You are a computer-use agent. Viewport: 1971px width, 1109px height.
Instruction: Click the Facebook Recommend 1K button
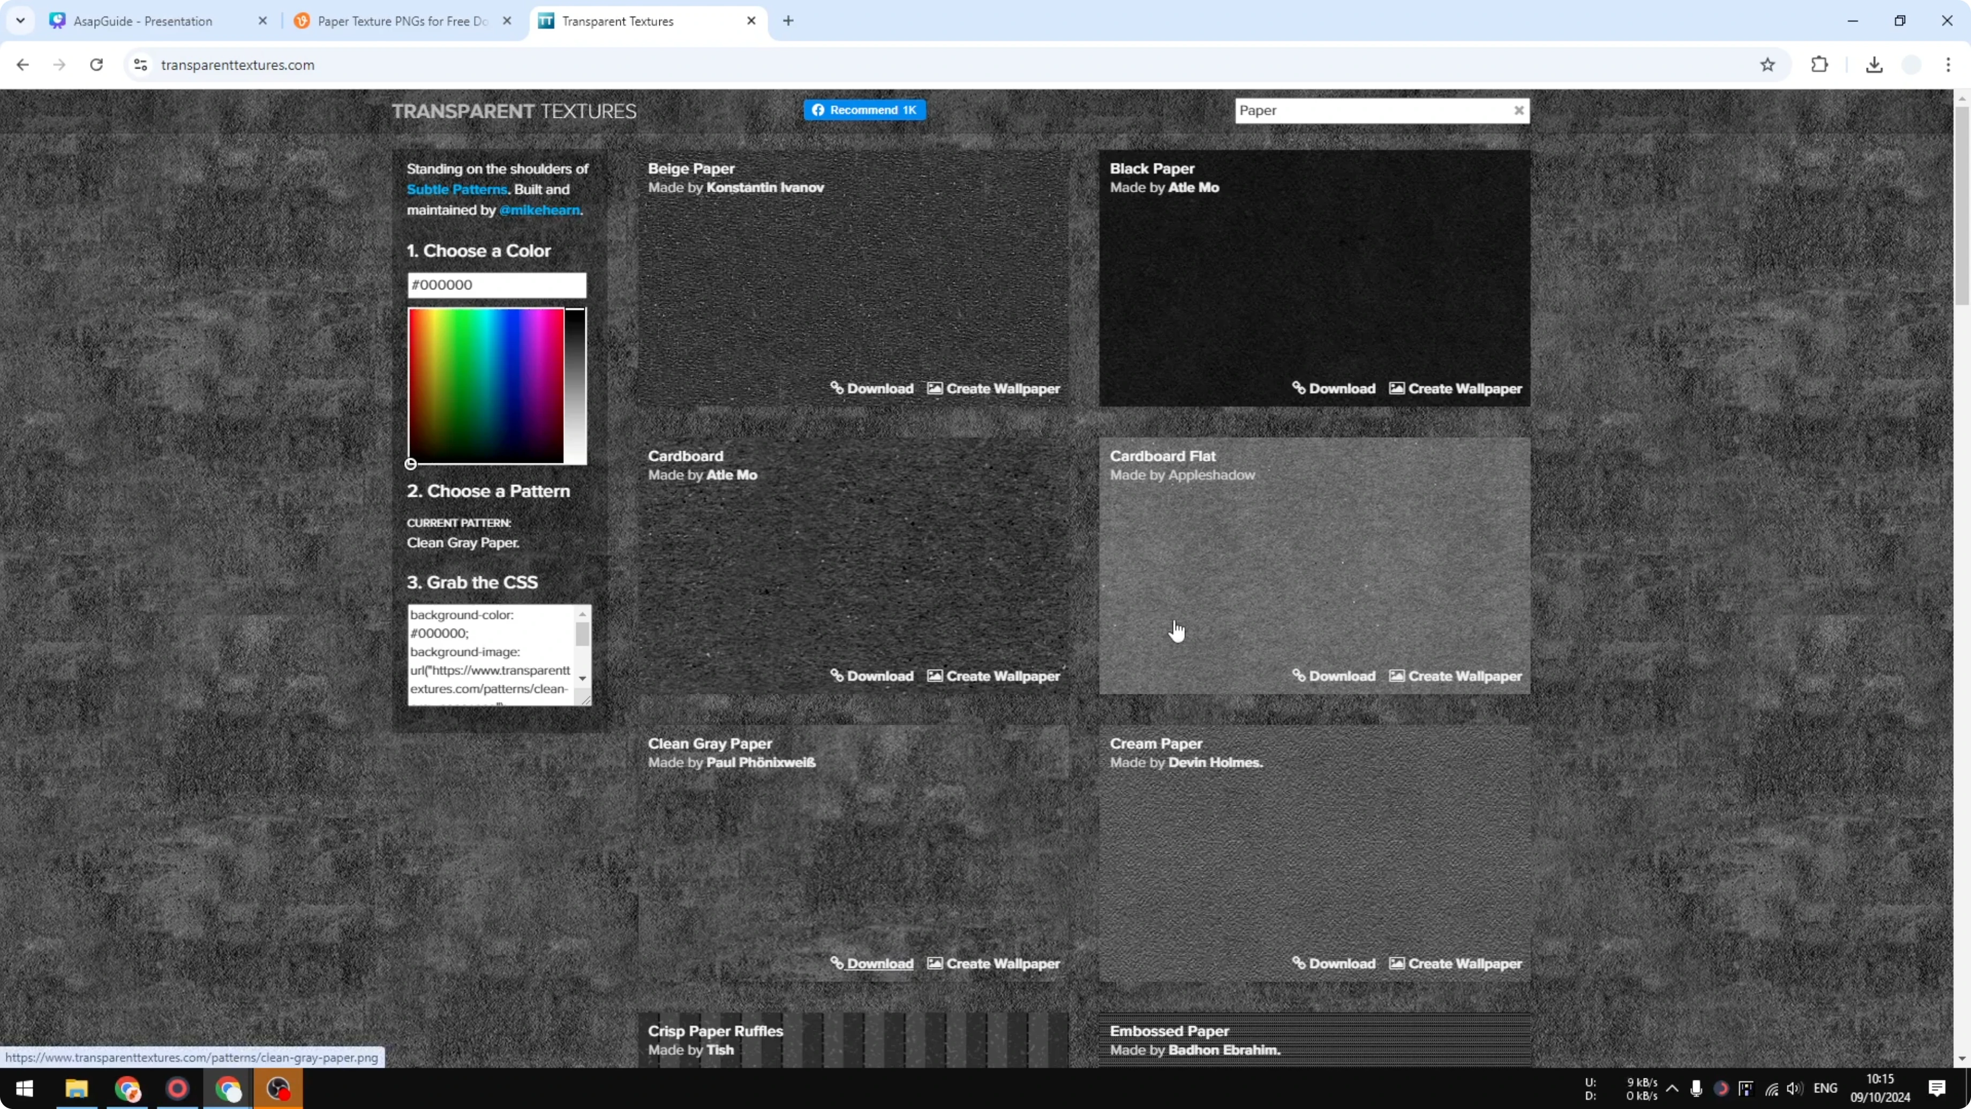864,109
